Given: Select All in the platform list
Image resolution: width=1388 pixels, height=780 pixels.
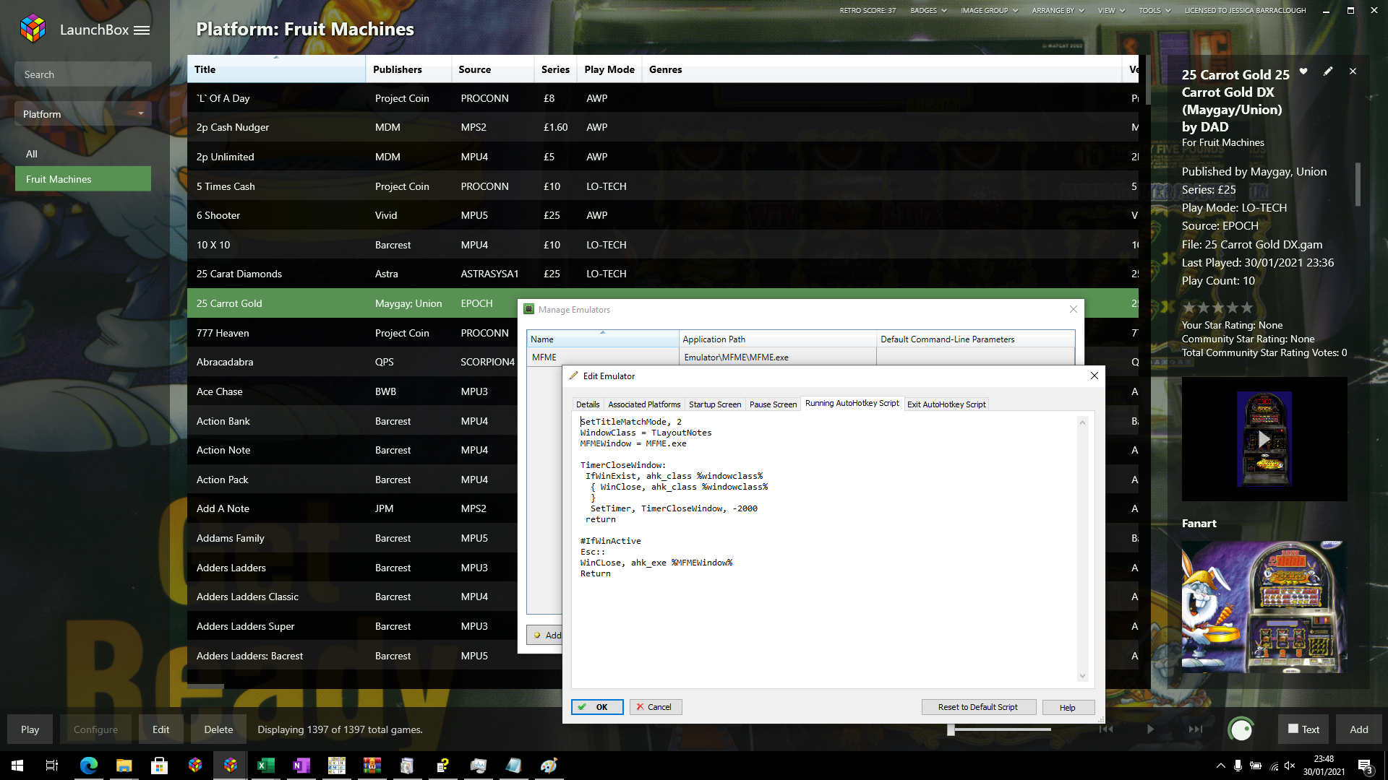Looking at the screenshot, I should click(x=83, y=154).
